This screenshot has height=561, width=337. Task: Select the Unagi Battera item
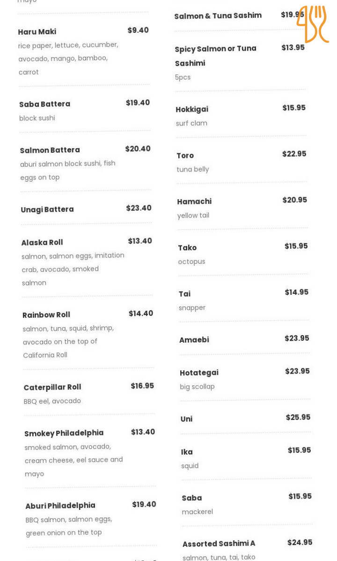coord(47,209)
